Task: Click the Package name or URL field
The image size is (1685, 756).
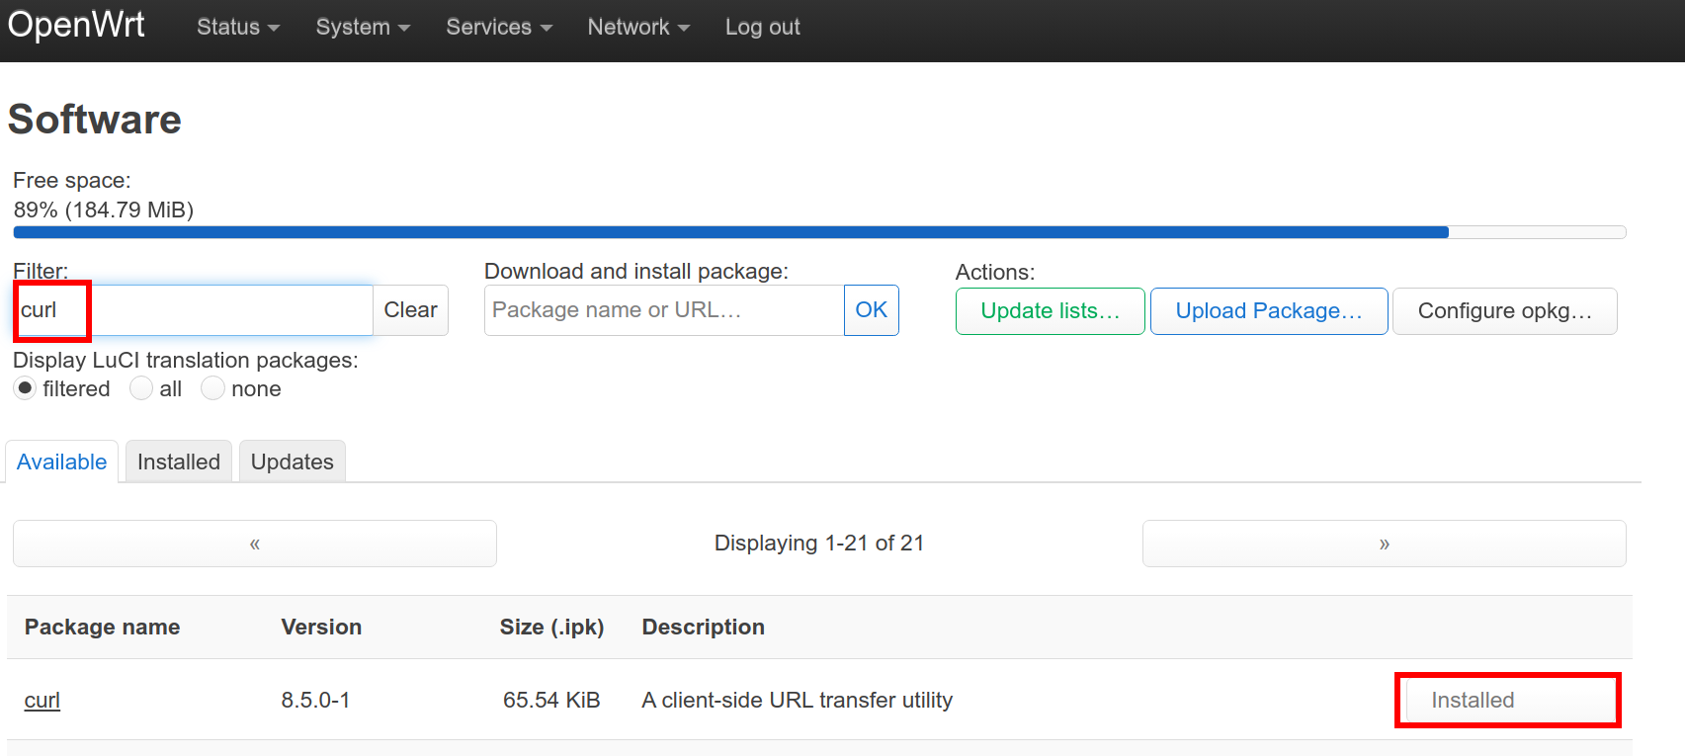Action: click(x=663, y=310)
